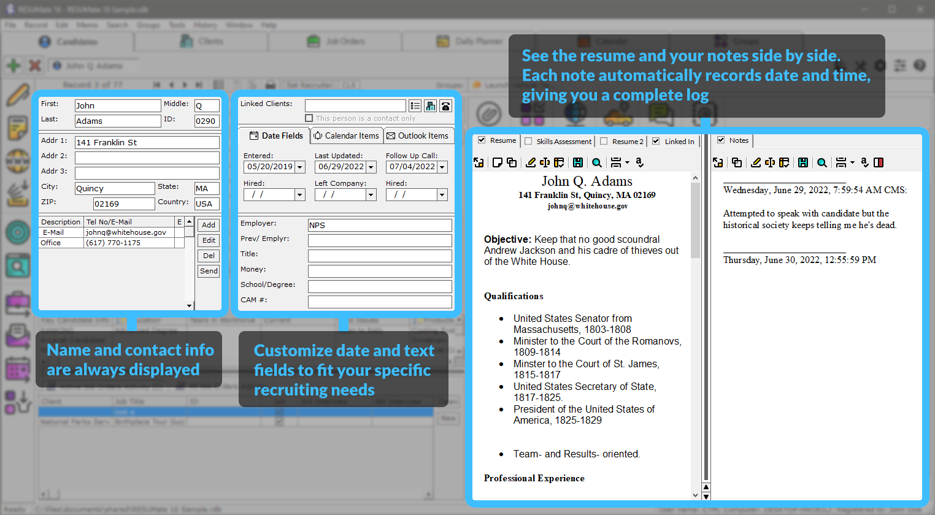
Task: Click the copy icon in Resume toolbar
Action: 512,162
